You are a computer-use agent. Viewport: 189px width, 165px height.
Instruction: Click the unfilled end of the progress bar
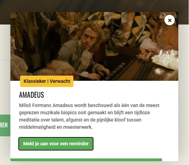tap(170, 160)
